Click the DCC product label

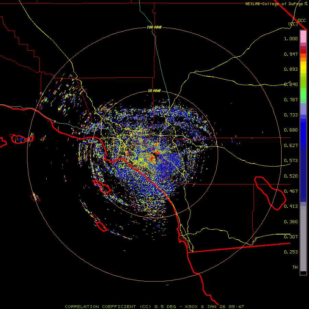(x=302, y=21)
